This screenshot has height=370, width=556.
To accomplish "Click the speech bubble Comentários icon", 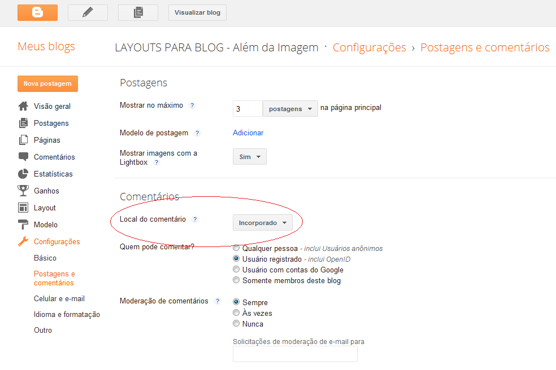I will [23, 157].
